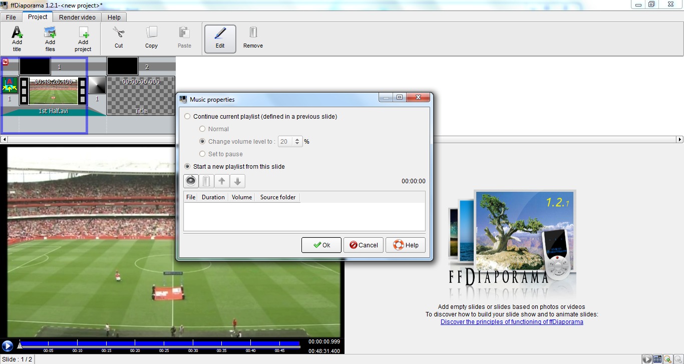Select the 1st Half.avi slide thumbnail
This screenshot has height=364, width=684.
(54, 91)
